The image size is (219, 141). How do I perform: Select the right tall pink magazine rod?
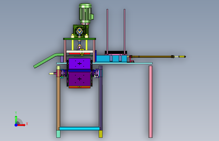pos(125,32)
